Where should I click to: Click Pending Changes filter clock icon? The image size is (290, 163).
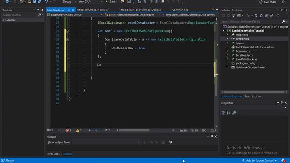coord(249,16)
